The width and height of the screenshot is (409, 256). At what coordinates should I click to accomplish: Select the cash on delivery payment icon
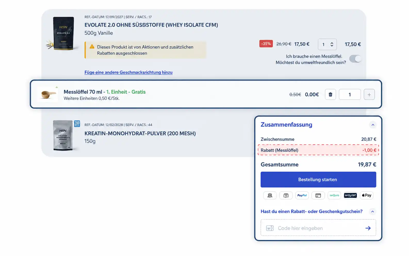coord(286,195)
